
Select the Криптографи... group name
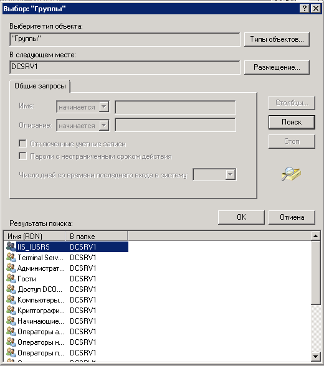[41, 311]
